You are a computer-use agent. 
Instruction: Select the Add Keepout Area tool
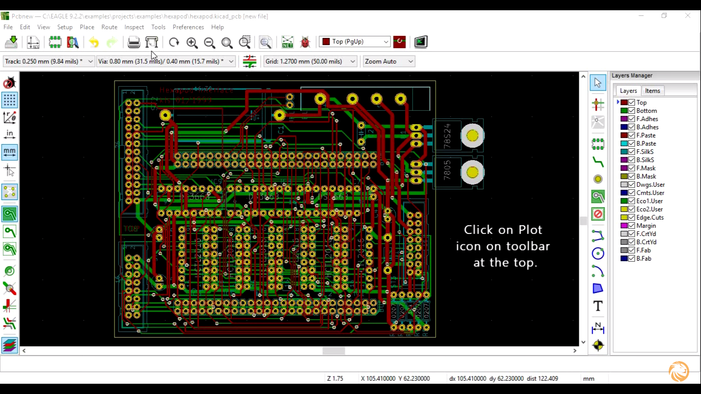[x=598, y=214]
